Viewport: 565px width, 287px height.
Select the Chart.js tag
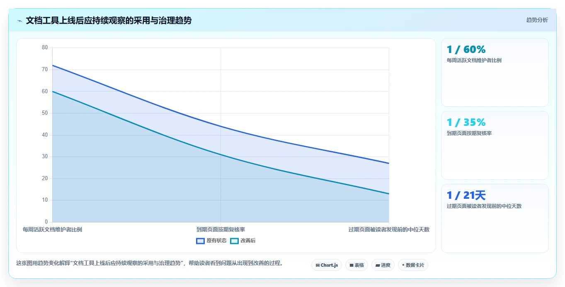tap(327, 265)
